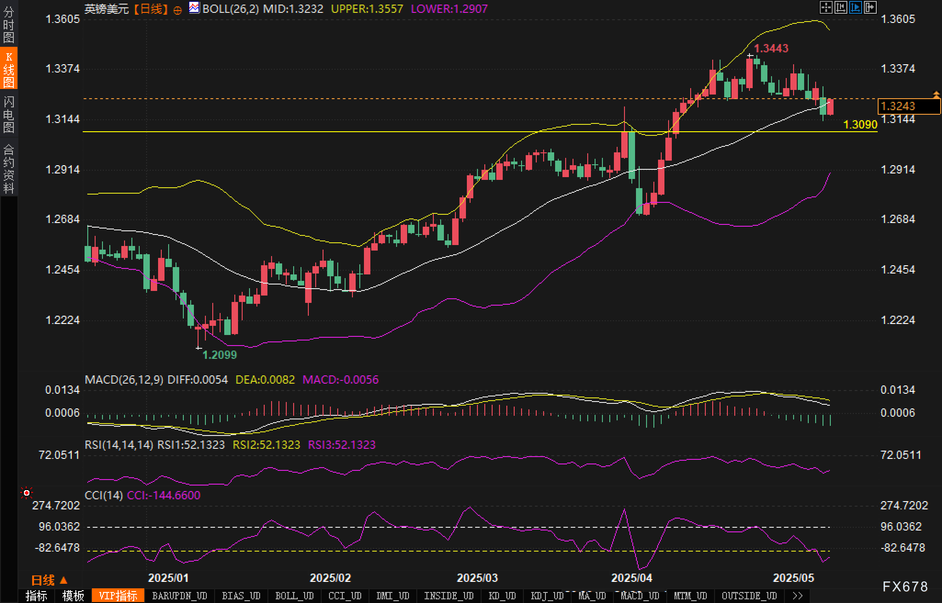
Task: Click the red alert marker near CCI
Action: tap(27, 493)
